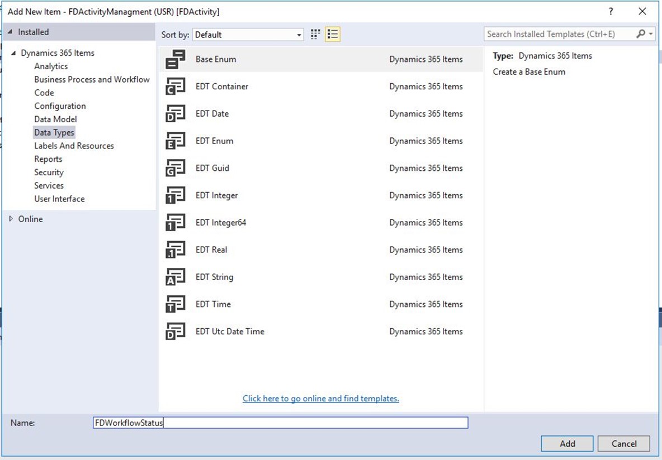Click the EDT Integer label
The height and width of the screenshot is (460, 662).
(216, 195)
